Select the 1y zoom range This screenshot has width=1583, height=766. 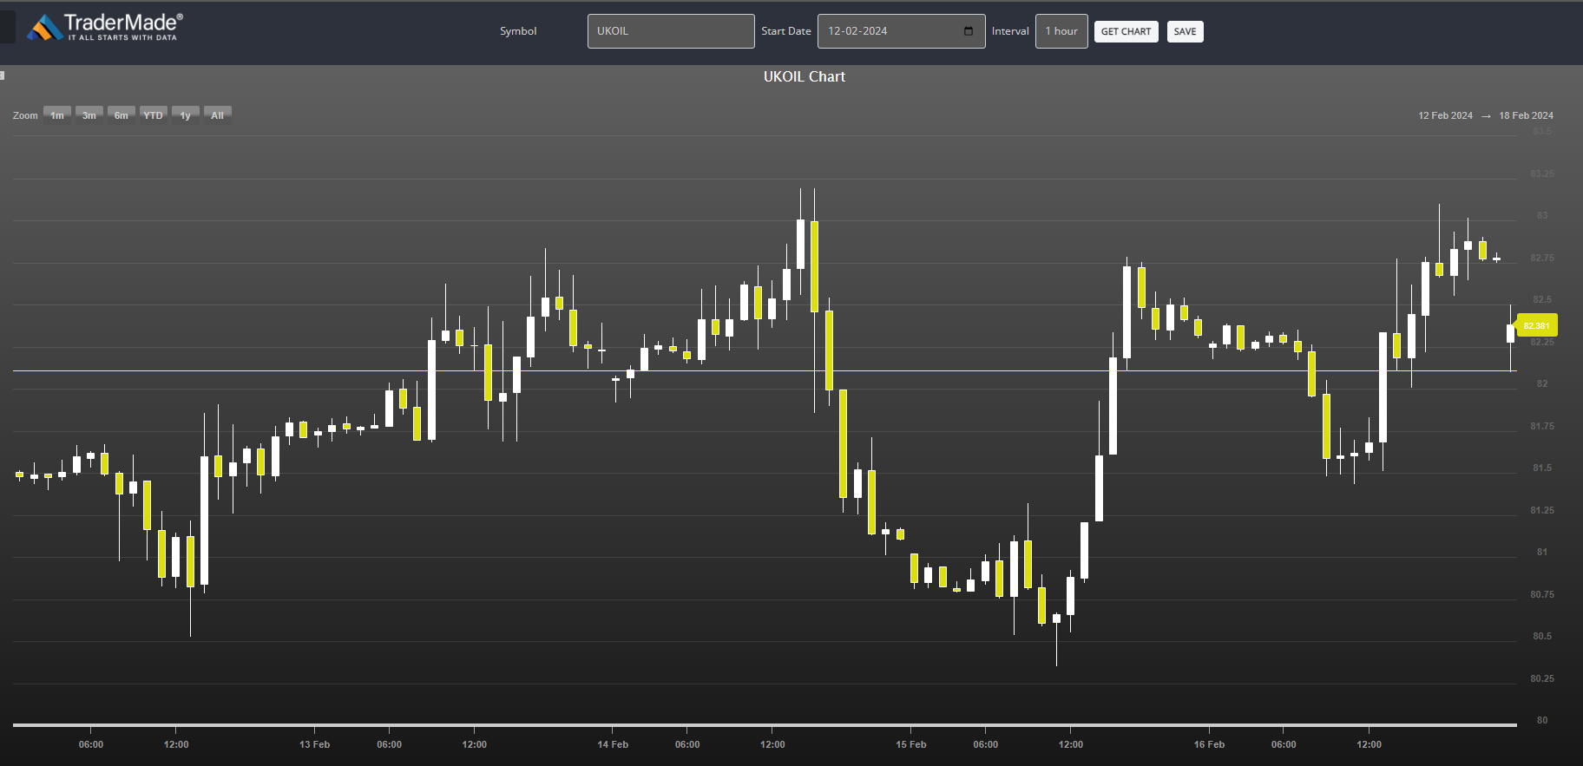[186, 115]
